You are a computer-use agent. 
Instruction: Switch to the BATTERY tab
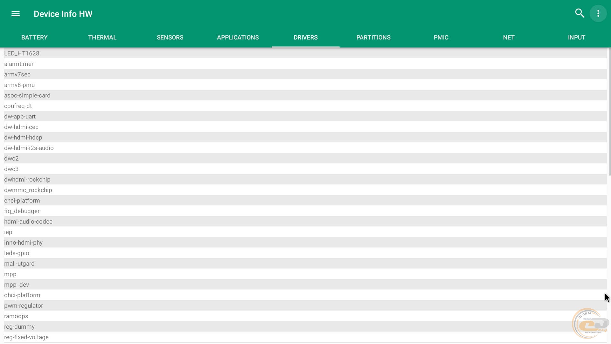pos(34,37)
